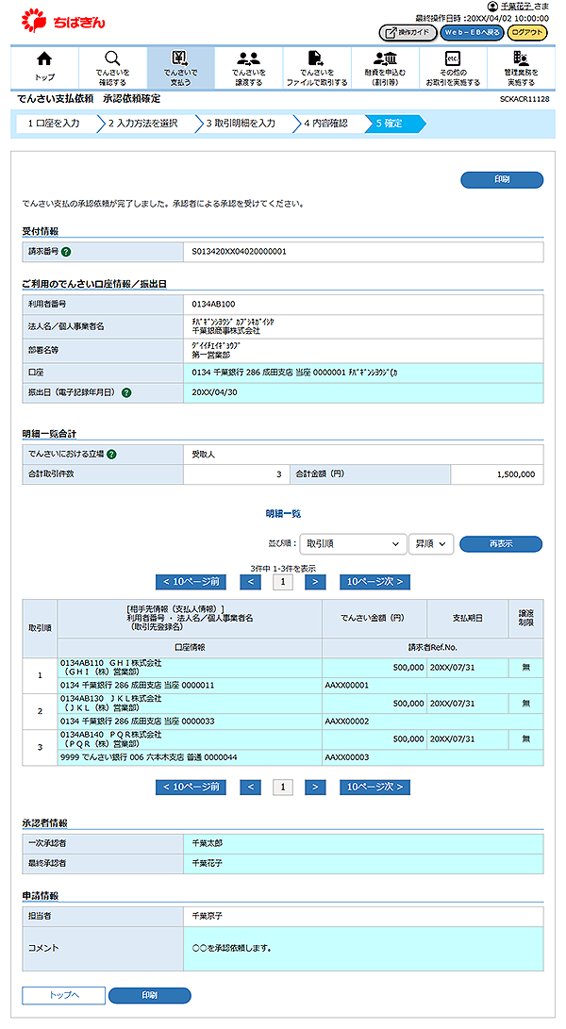This screenshot has height=1029, width=566.
Task: Open でんさいをファイルで取引する menu
Action: point(317,68)
